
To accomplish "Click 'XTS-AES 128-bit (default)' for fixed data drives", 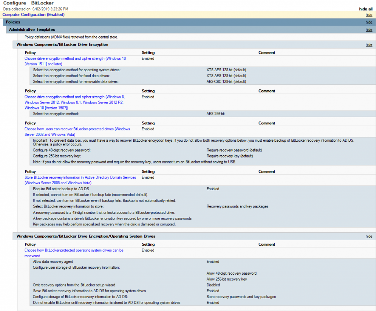I will coord(226,76).
